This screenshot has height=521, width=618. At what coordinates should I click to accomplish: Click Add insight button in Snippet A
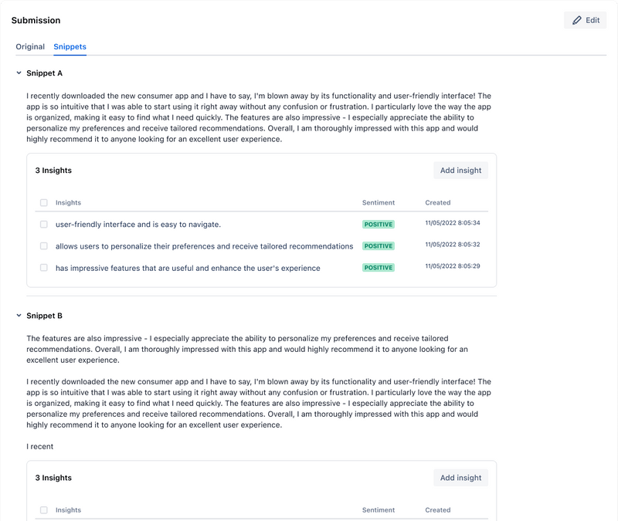[x=460, y=171]
